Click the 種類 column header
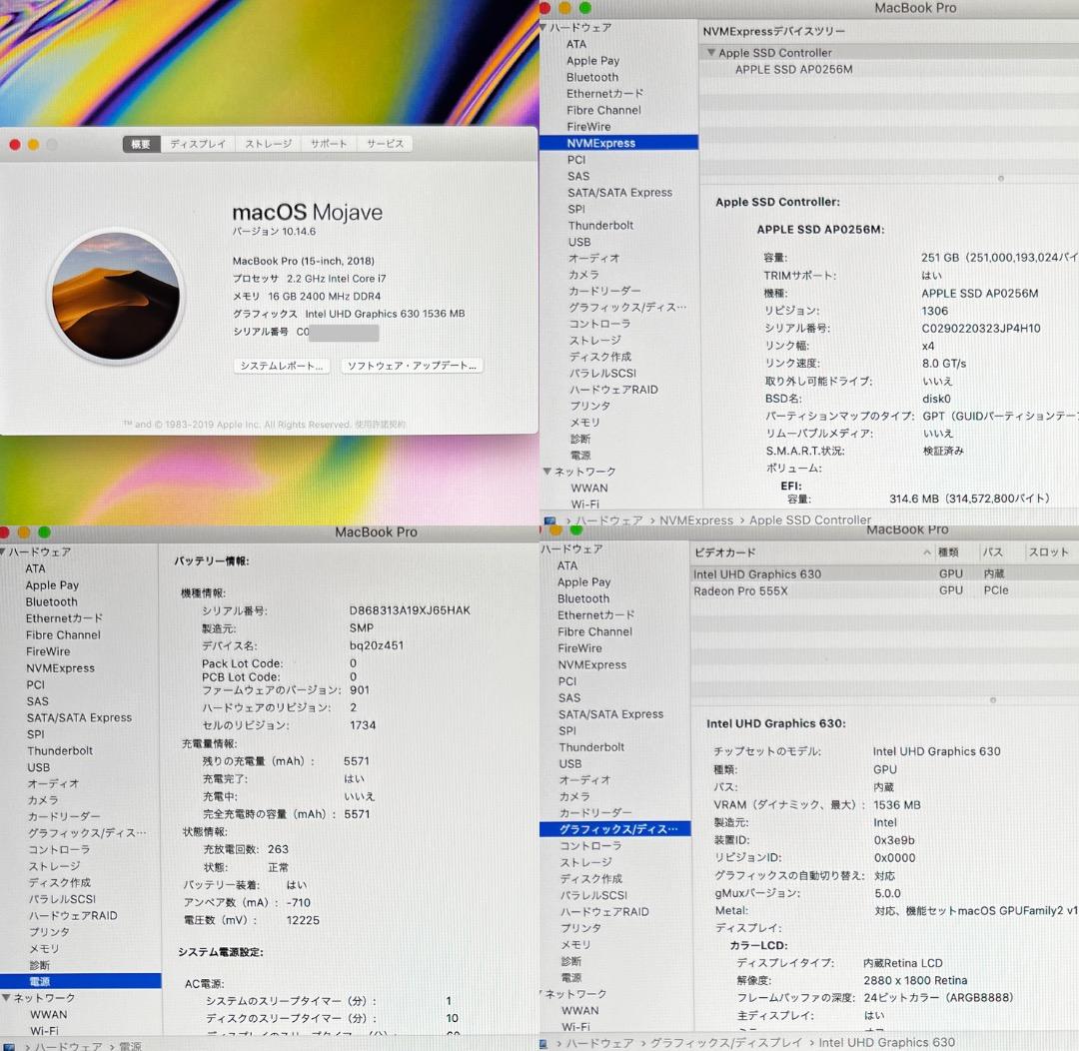The image size is (1079, 1051). point(947,552)
